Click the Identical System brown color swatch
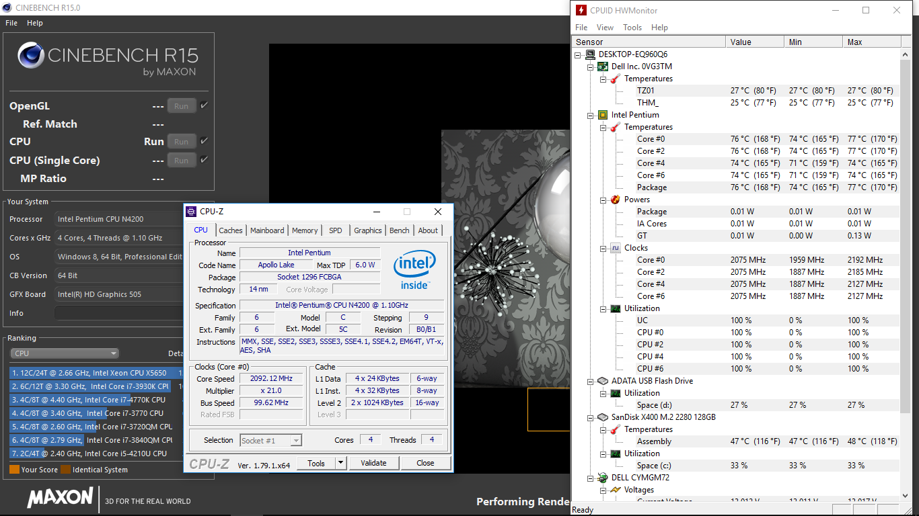The image size is (919, 516). tap(65, 470)
